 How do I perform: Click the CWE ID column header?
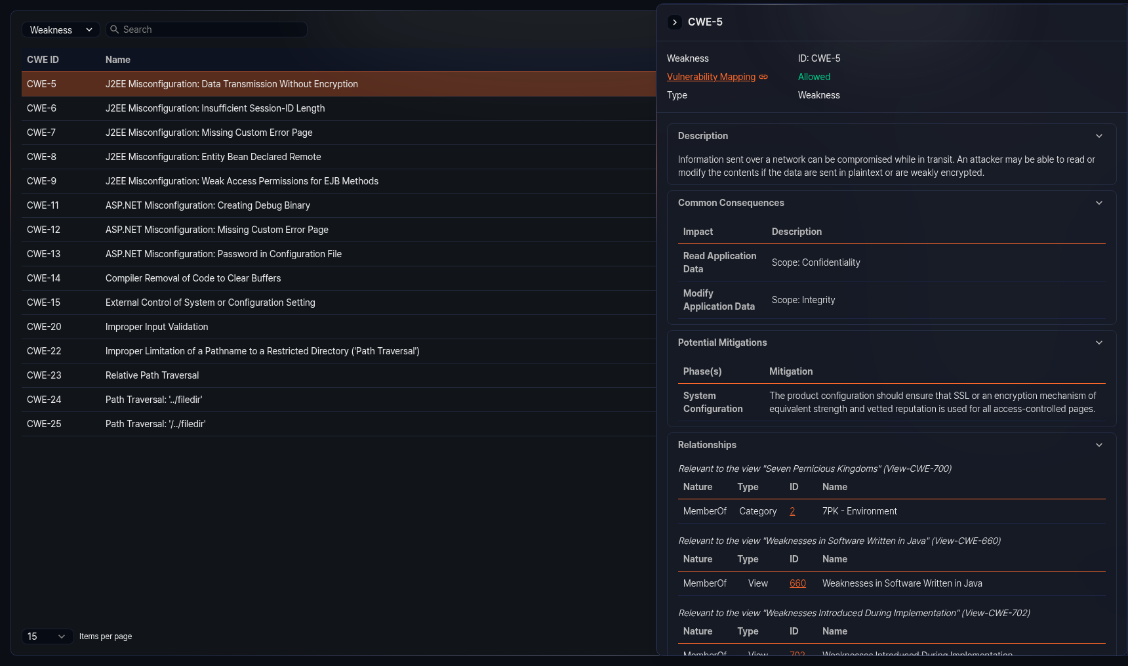(43, 60)
